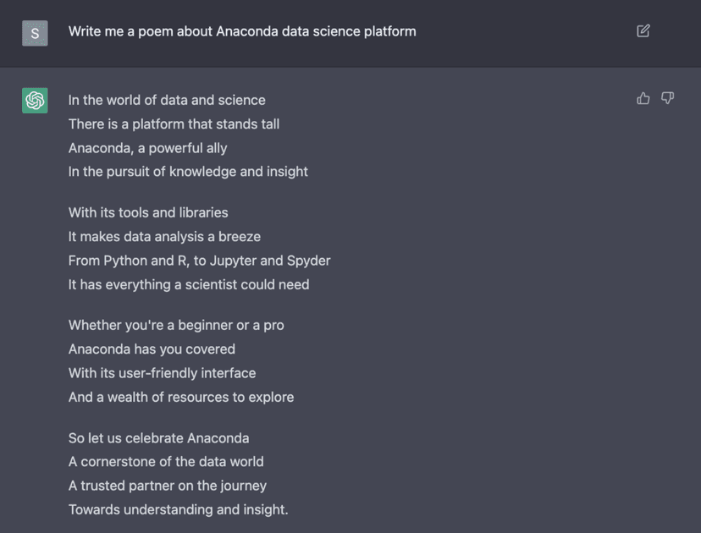
Task: Click the line "So let us celebrate Anaconda"
Action: [x=158, y=438]
